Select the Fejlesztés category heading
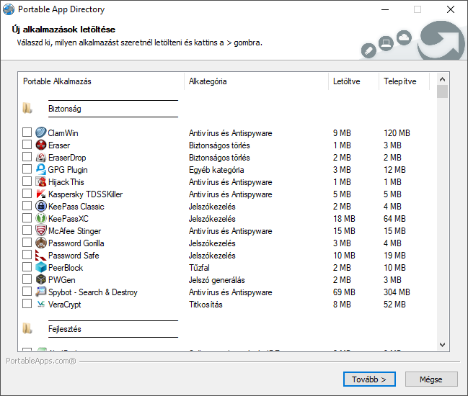 (x=65, y=329)
